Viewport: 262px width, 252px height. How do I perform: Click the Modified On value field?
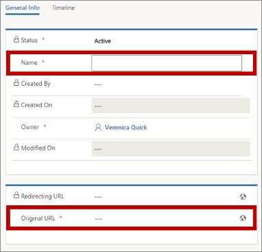tap(171, 148)
